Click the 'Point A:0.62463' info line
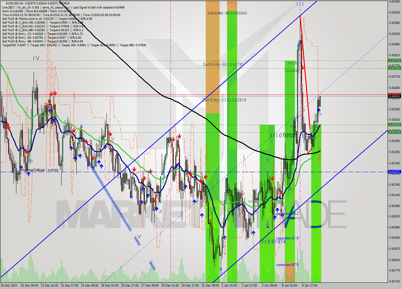Screen dimensions: 402x289 pos(13,11)
